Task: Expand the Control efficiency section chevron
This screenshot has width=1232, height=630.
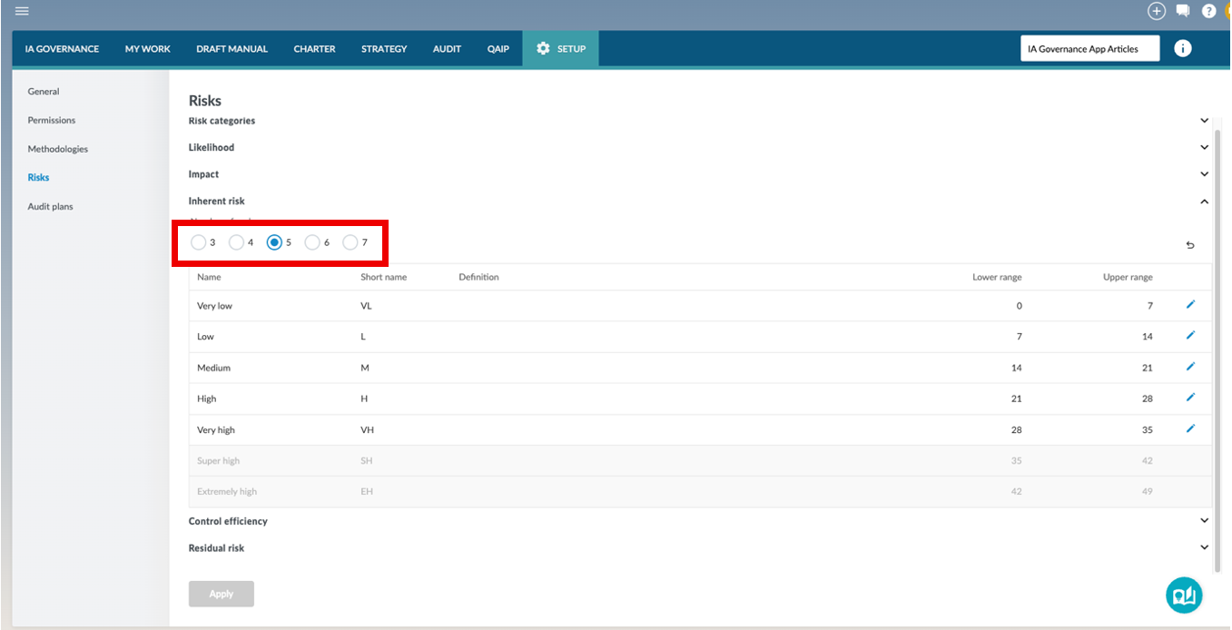Action: pyautogui.click(x=1205, y=521)
